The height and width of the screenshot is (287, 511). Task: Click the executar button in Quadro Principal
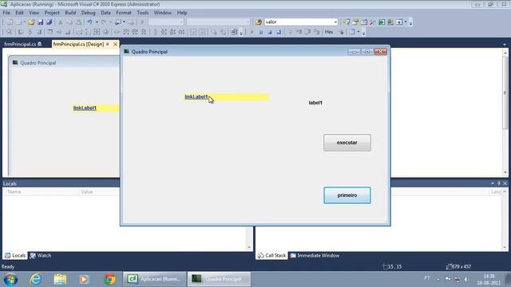[x=347, y=143]
